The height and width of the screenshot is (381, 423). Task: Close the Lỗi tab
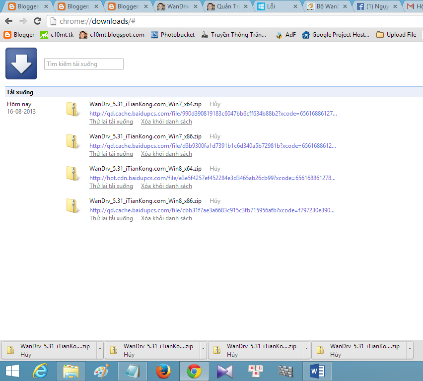click(295, 6)
